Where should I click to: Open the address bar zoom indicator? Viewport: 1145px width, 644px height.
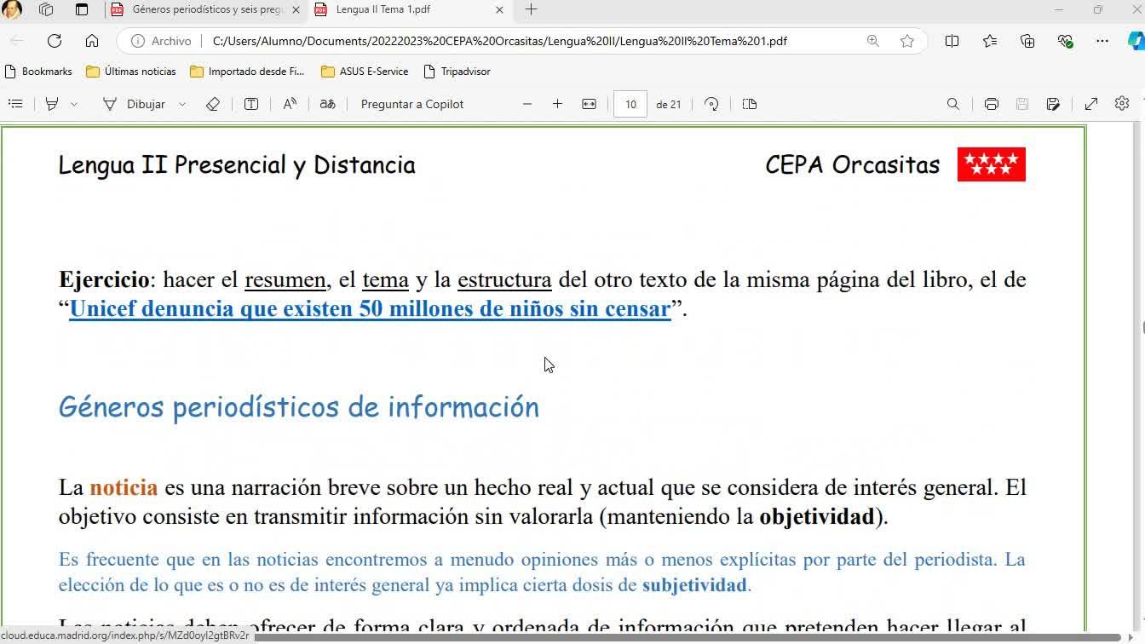pos(873,41)
